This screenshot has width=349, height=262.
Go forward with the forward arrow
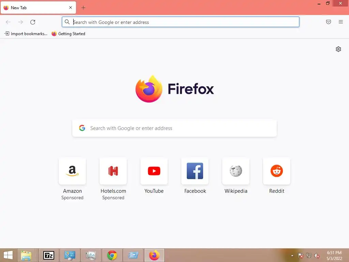coord(20,22)
